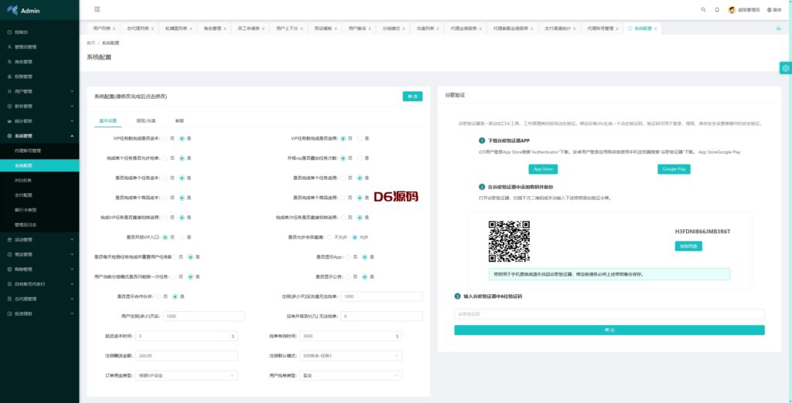Open the 用户抢单类型 dropdown
Viewport: 792px width, 403px height.
[x=350, y=375]
